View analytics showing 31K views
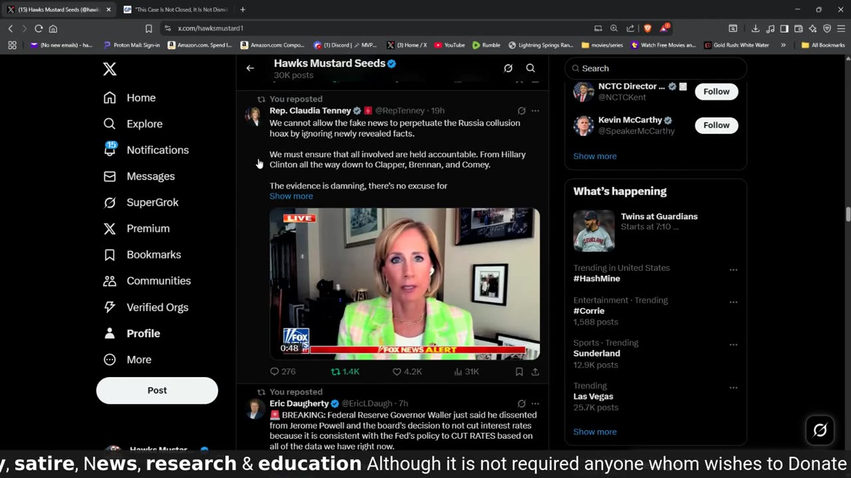The height and width of the screenshot is (478, 851). tap(467, 372)
